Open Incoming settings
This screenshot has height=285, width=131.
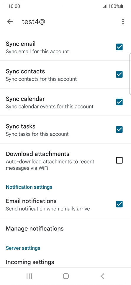65,262
